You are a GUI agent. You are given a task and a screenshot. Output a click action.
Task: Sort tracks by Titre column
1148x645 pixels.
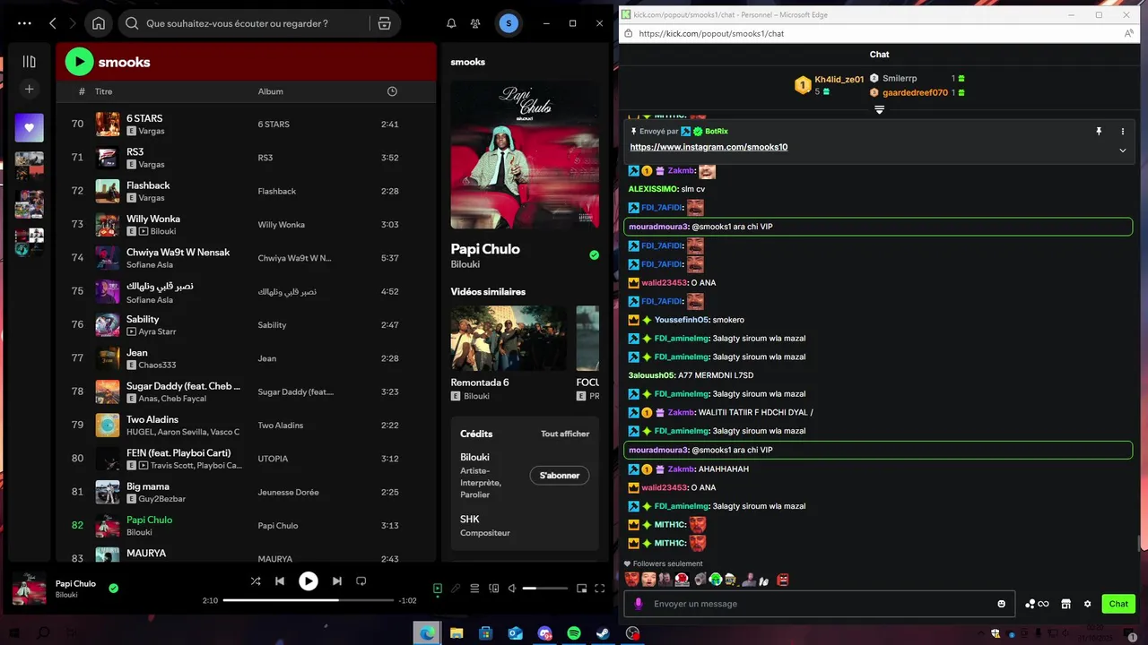(x=104, y=91)
